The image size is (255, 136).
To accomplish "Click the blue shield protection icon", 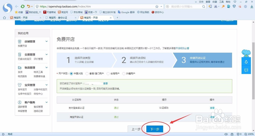I will [234, 7].
